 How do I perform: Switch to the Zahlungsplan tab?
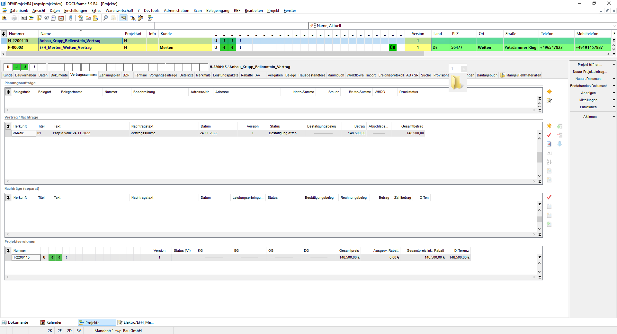click(x=110, y=75)
